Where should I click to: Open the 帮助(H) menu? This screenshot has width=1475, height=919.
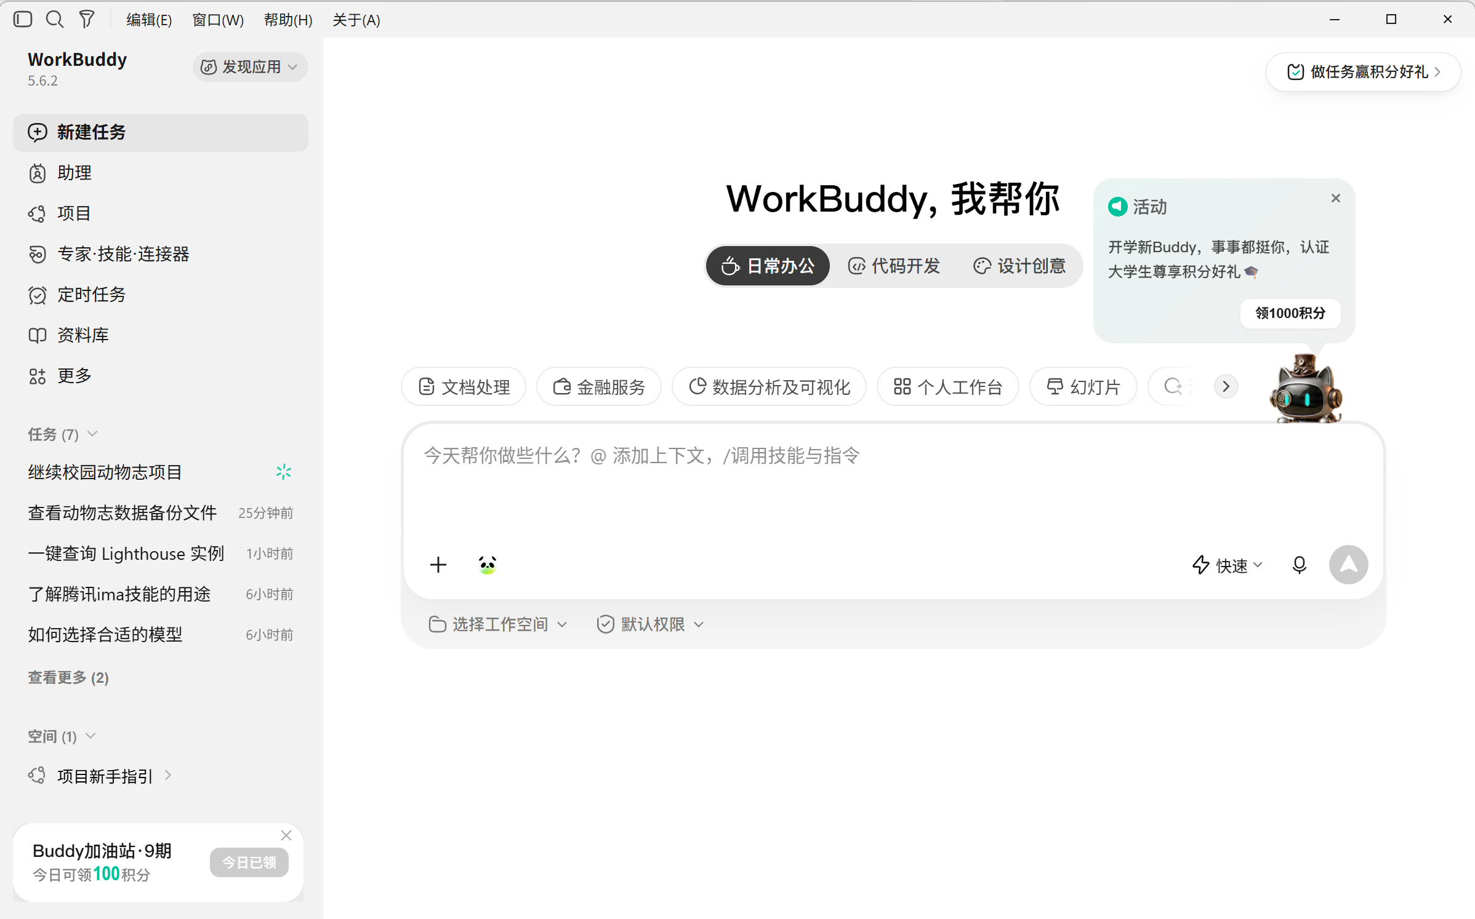pyautogui.click(x=288, y=20)
